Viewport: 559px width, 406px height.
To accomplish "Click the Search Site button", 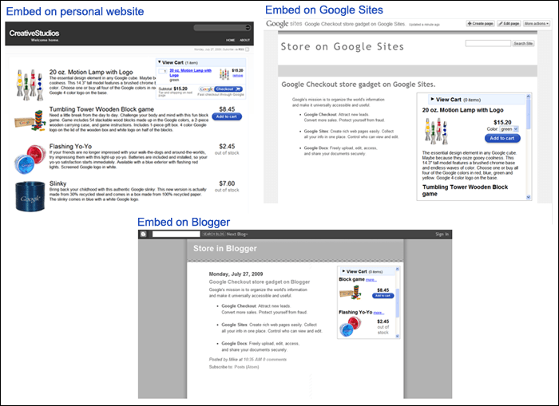I will point(523,43).
